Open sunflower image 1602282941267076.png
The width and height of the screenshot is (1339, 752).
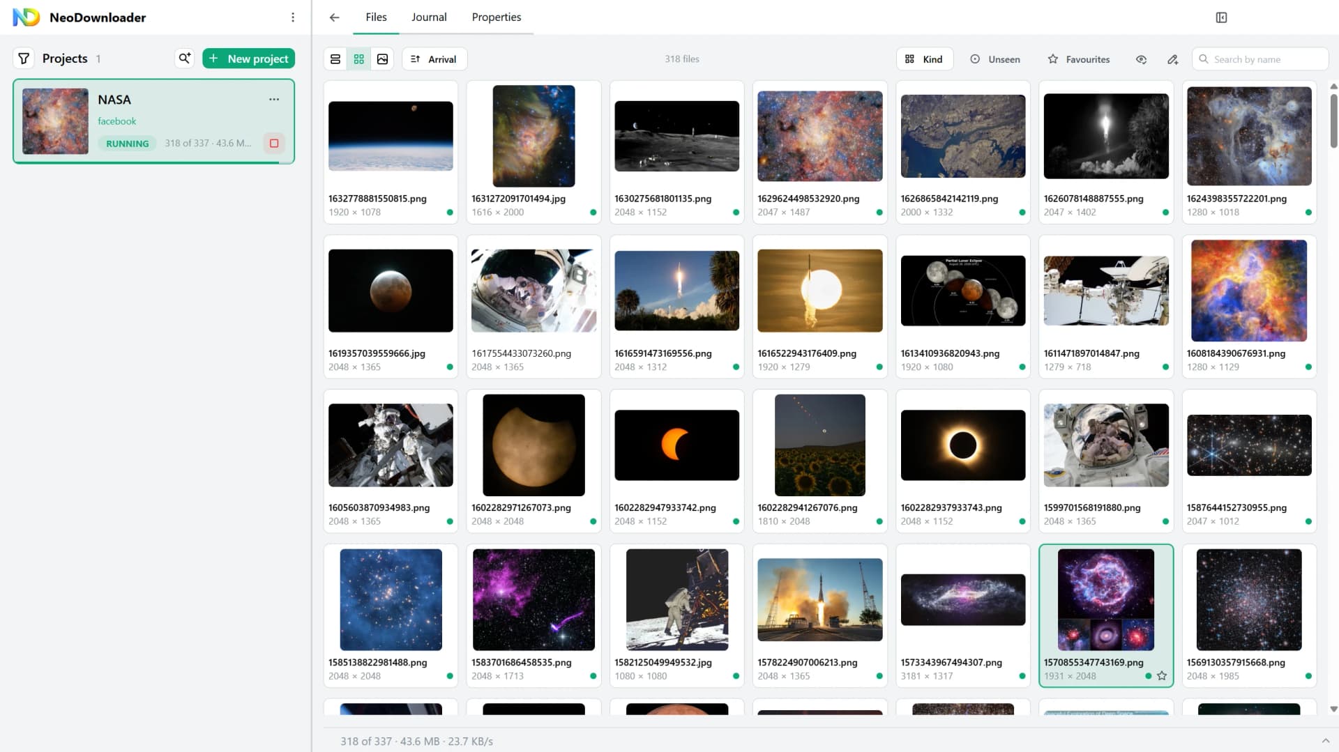pyautogui.click(x=819, y=445)
